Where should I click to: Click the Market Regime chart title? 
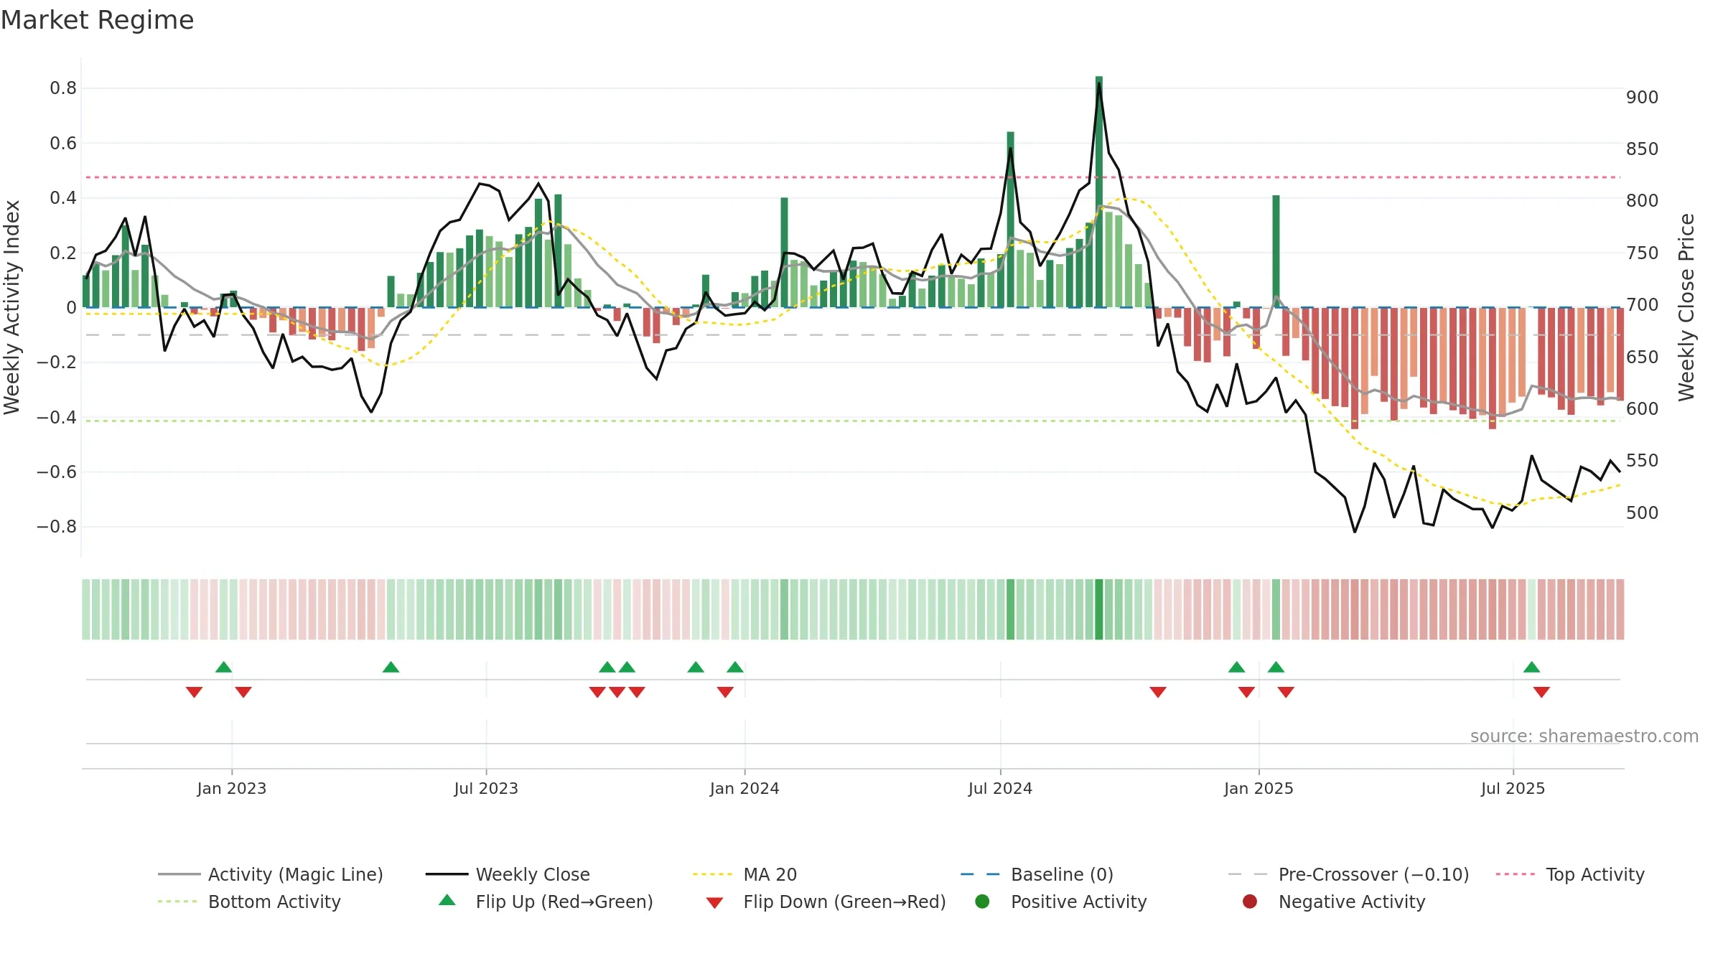point(97,20)
